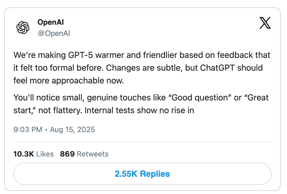This screenshot has height=194, width=287.
Task: Click the 9:03 PM timestamp
Action: pos(28,130)
